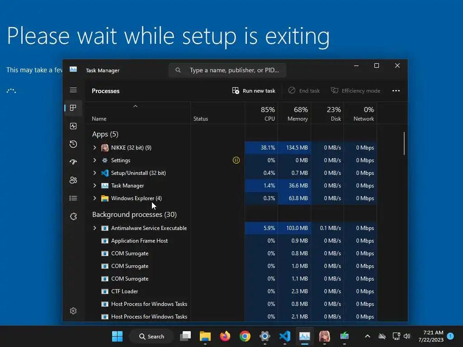Click the Setup/Uninstall VS Code icon

click(105, 173)
